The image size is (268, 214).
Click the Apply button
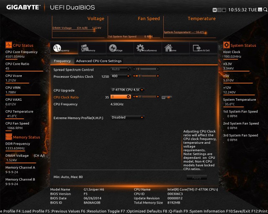197,178
